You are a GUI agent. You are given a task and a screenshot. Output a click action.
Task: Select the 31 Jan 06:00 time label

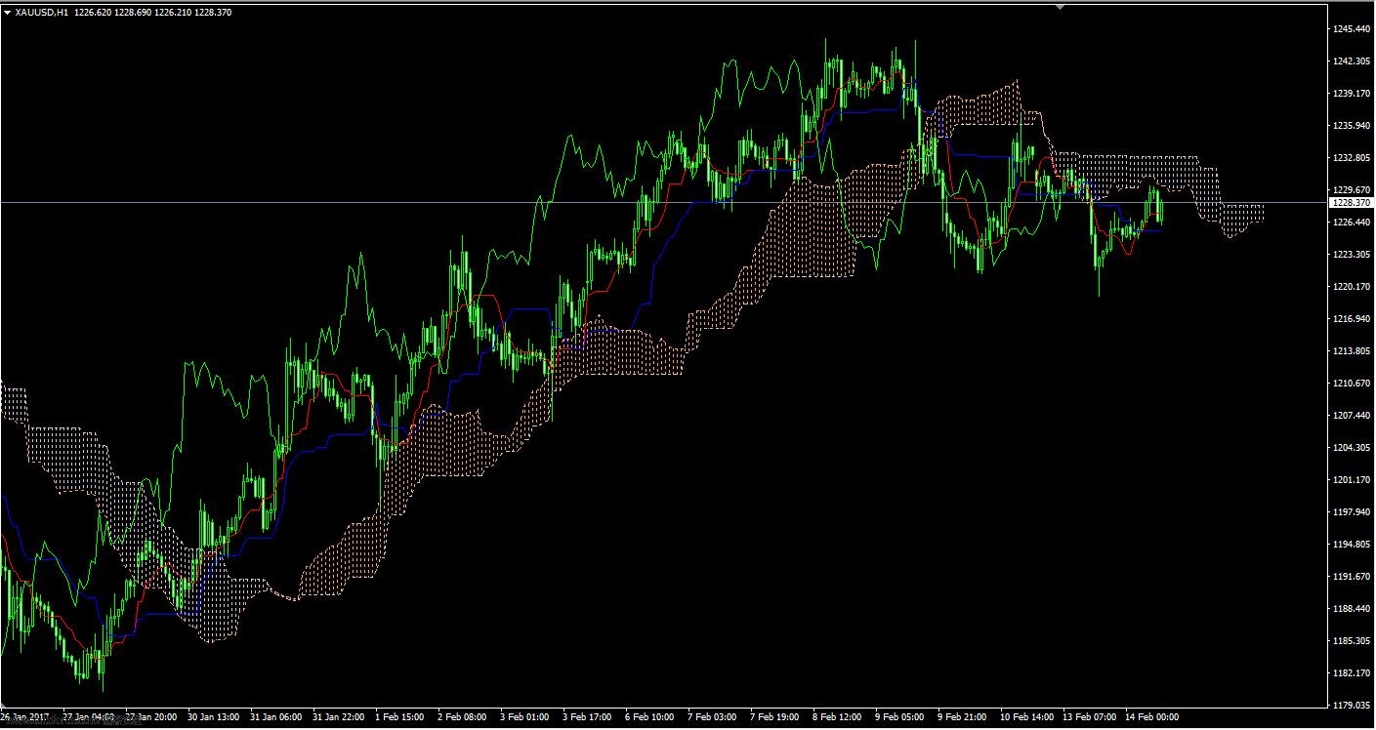[275, 718]
